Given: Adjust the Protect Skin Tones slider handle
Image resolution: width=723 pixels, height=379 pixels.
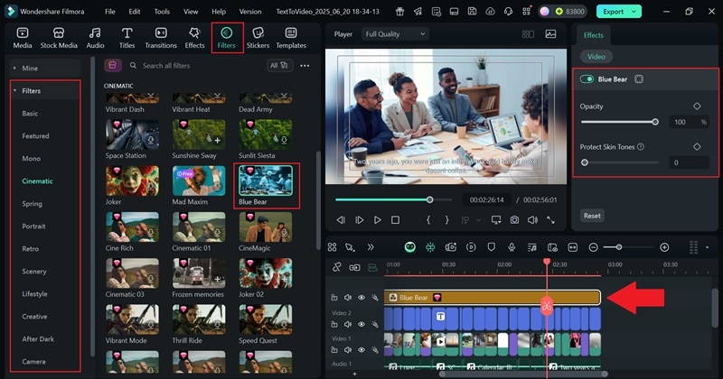Looking at the screenshot, I should [585, 162].
